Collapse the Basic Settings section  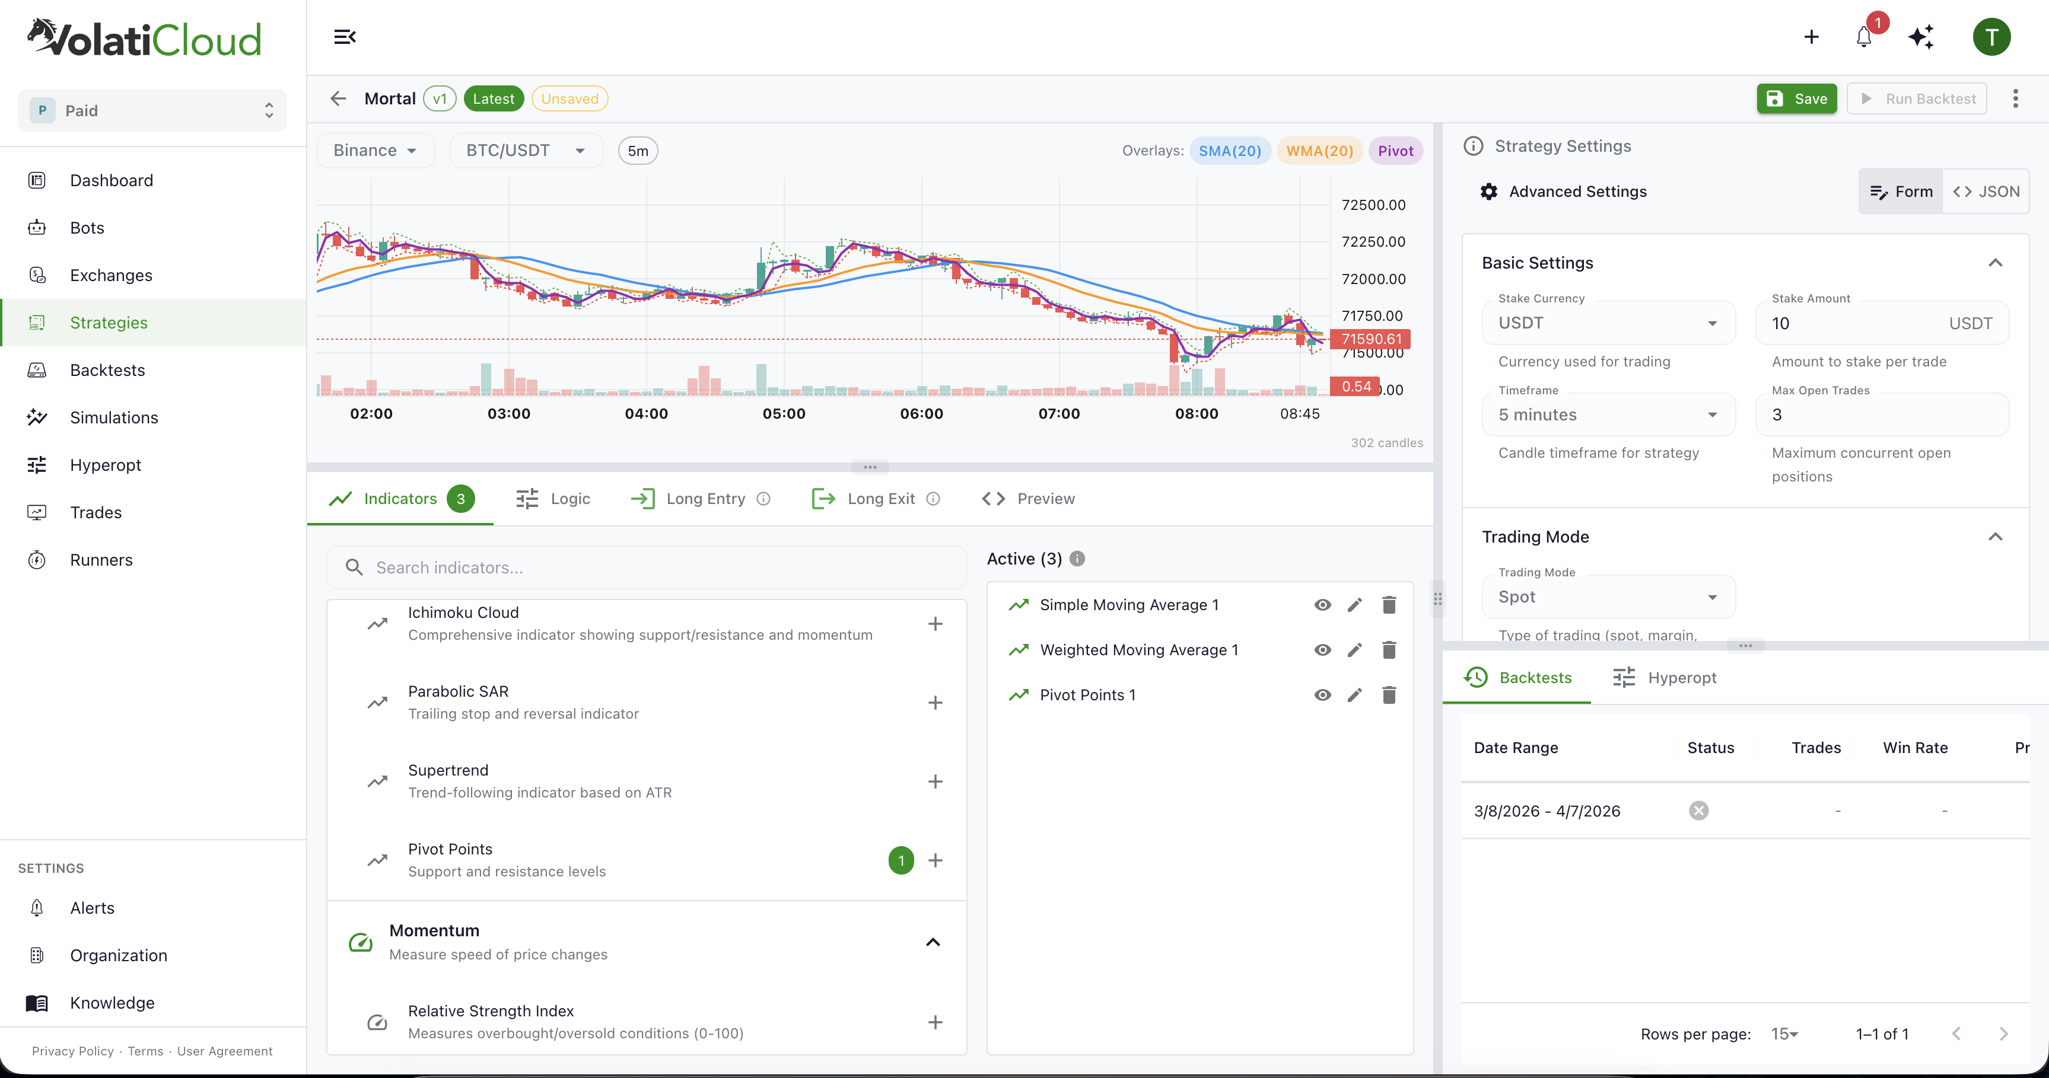[1996, 262]
